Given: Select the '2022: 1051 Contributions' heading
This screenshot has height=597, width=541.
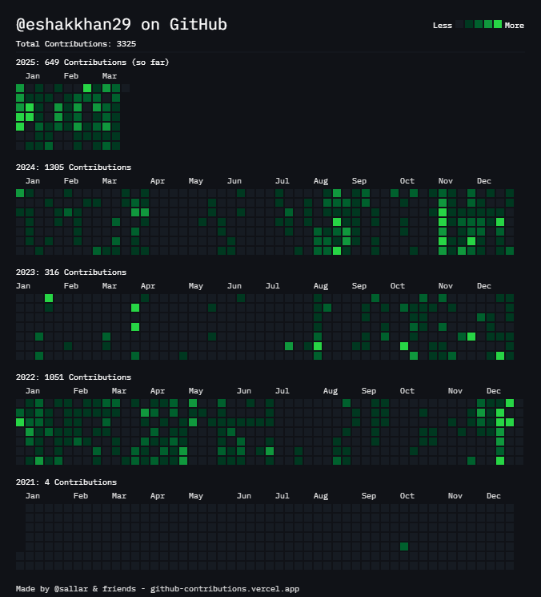Looking at the screenshot, I should pos(74,377).
